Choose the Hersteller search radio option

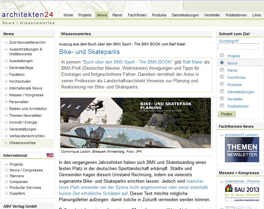(222, 99)
